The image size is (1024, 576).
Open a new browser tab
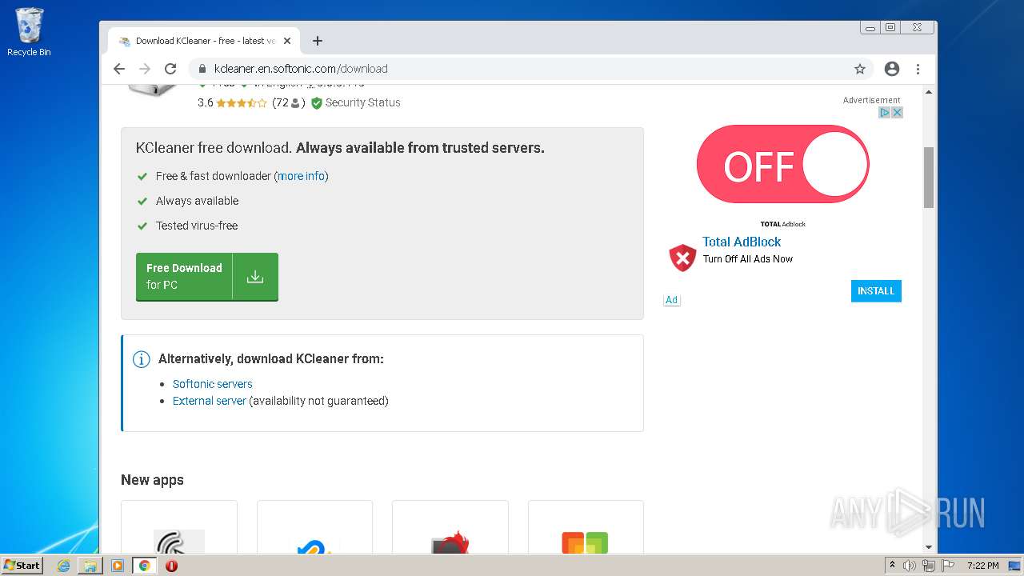pos(318,41)
